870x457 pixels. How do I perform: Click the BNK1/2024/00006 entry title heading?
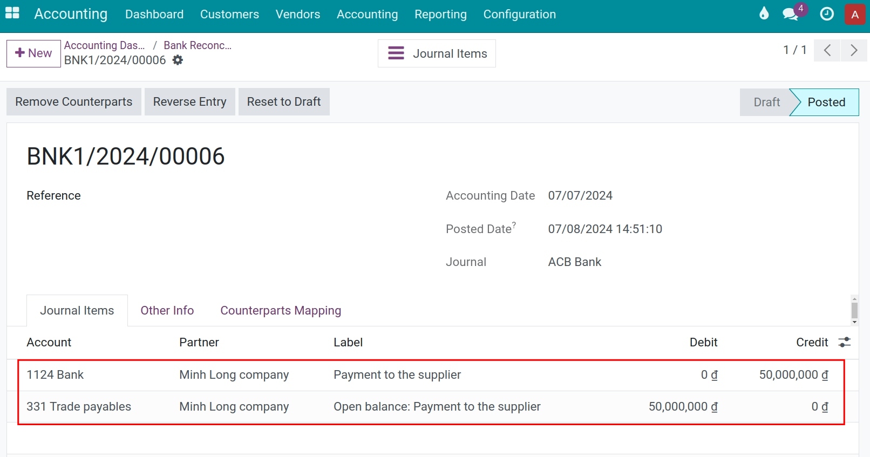point(126,156)
